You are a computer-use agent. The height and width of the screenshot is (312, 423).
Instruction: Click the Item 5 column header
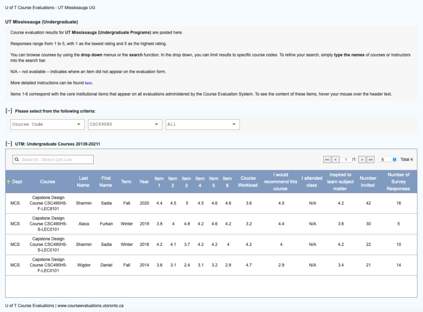click(x=214, y=182)
